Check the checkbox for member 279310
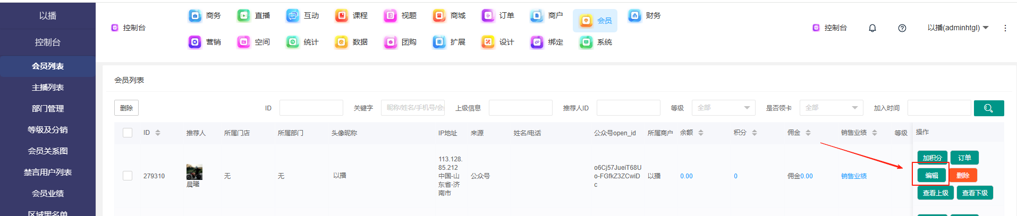This screenshot has height=216, width=1017. coord(128,176)
